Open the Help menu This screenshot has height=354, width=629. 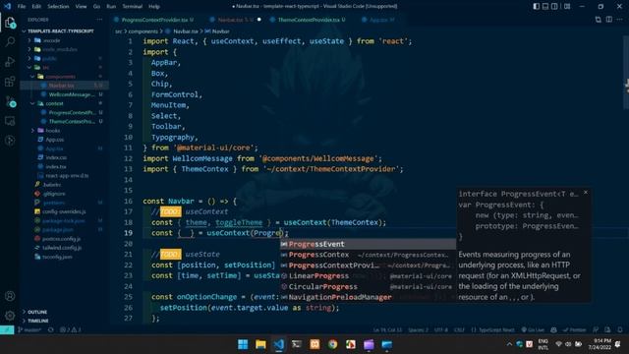[154, 7]
